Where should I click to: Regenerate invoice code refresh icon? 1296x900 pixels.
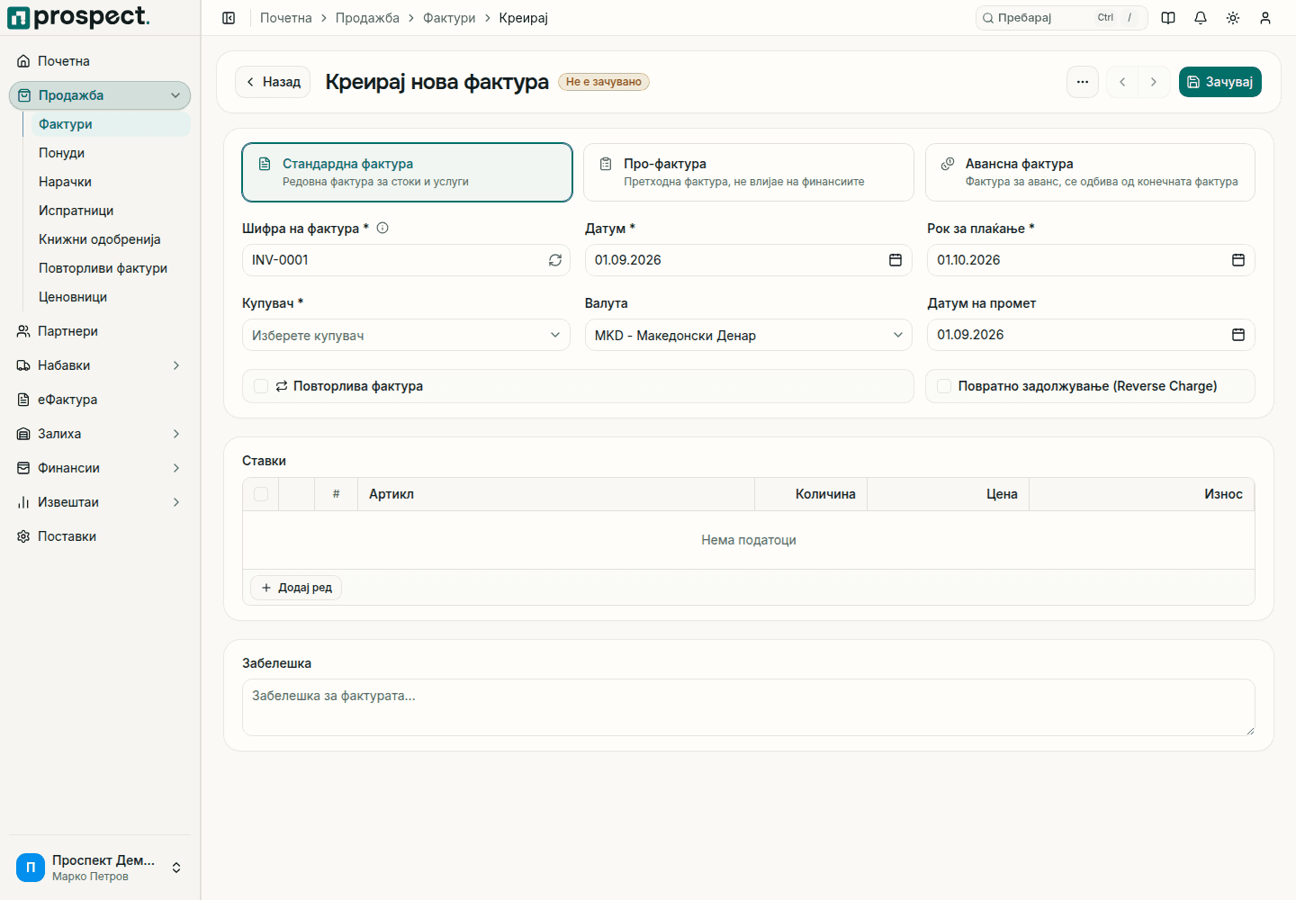(x=555, y=260)
